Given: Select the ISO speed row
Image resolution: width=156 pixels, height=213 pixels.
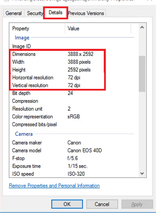Looking at the screenshot, I should coord(74,174).
